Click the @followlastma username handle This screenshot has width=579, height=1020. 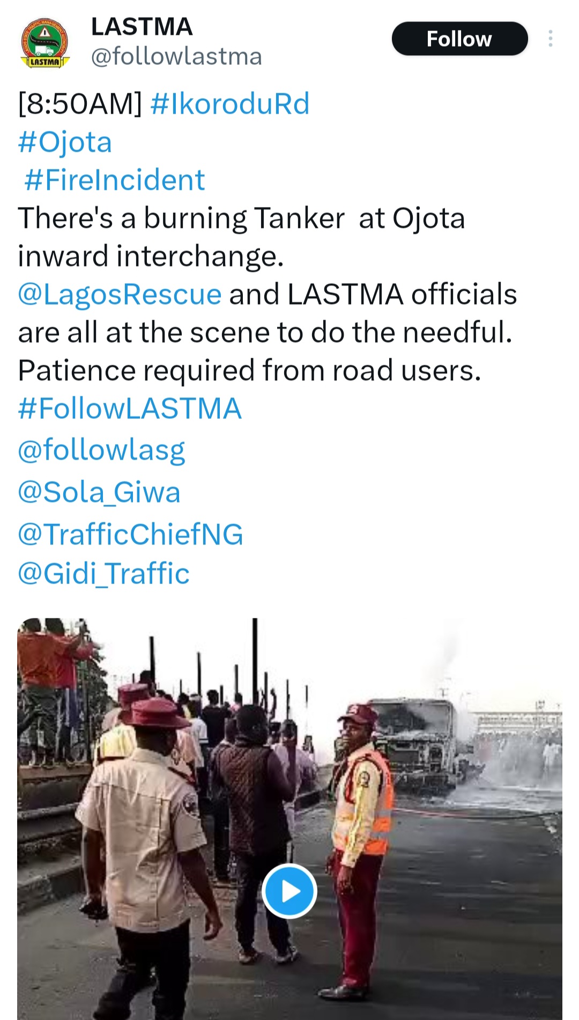[176, 56]
